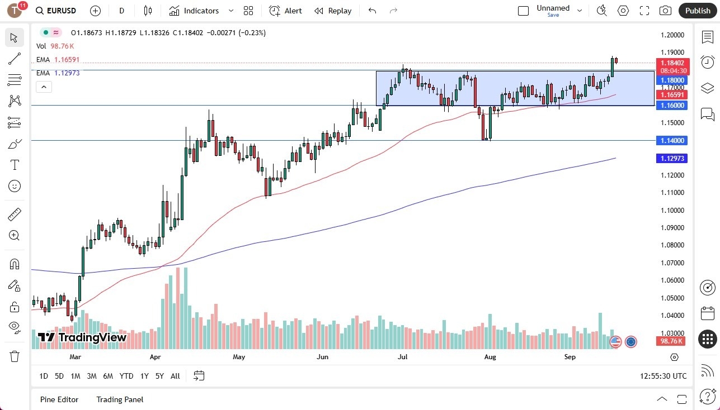Remove objects with the trash icon
Screen dimensions: 720x410
(x=15, y=355)
